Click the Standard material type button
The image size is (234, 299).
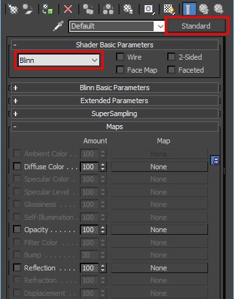pos(196,26)
